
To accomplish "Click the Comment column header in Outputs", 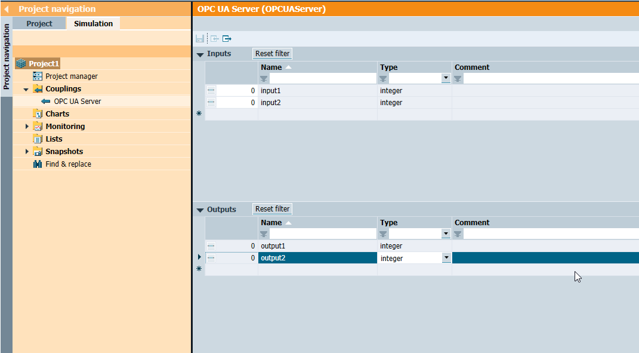I will click(546, 223).
